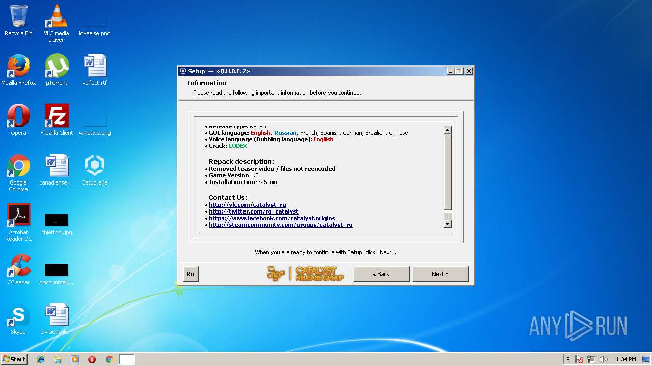The height and width of the screenshot is (366, 652).
Task: Open the twitter.com/rg_catalyst link
Action: point(254,211)
